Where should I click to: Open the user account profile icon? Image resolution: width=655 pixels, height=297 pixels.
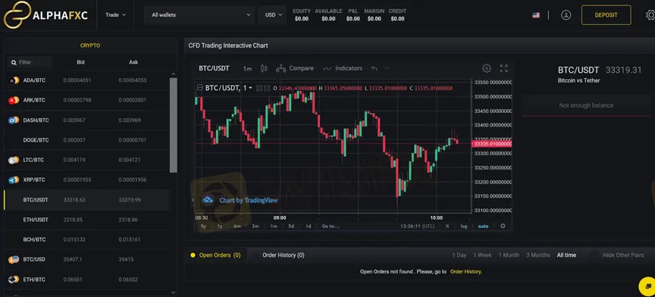(x=566, y=15)
